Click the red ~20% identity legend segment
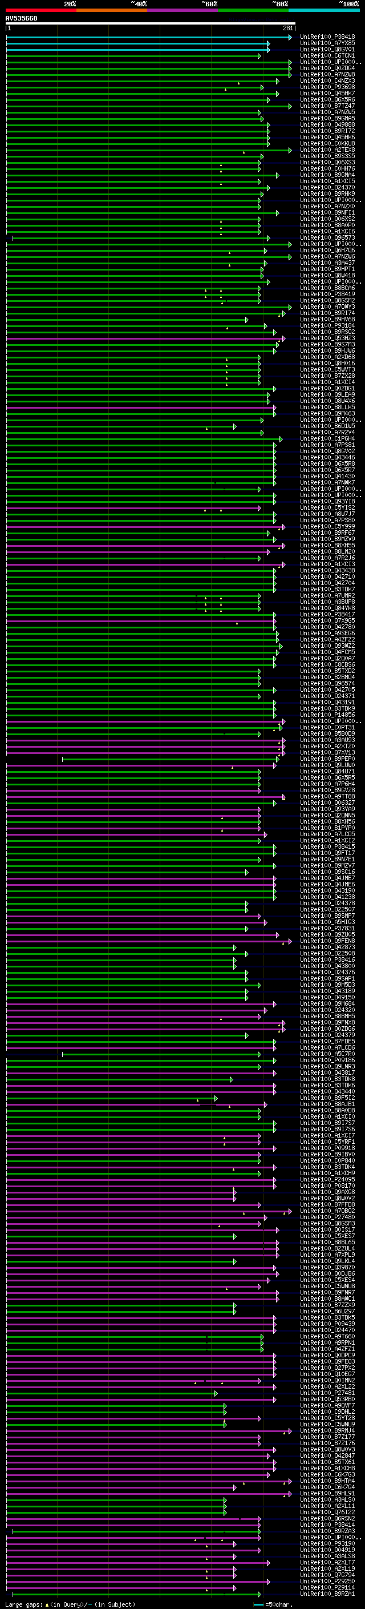Viewport: 365px width, 1609px height. click(x=40, y=10)
